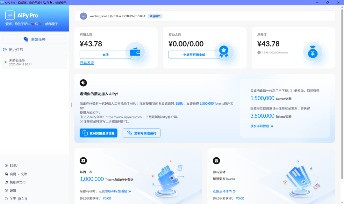
Task: Click the gift icon above 参与活动
Action: [x=216, y=161]
